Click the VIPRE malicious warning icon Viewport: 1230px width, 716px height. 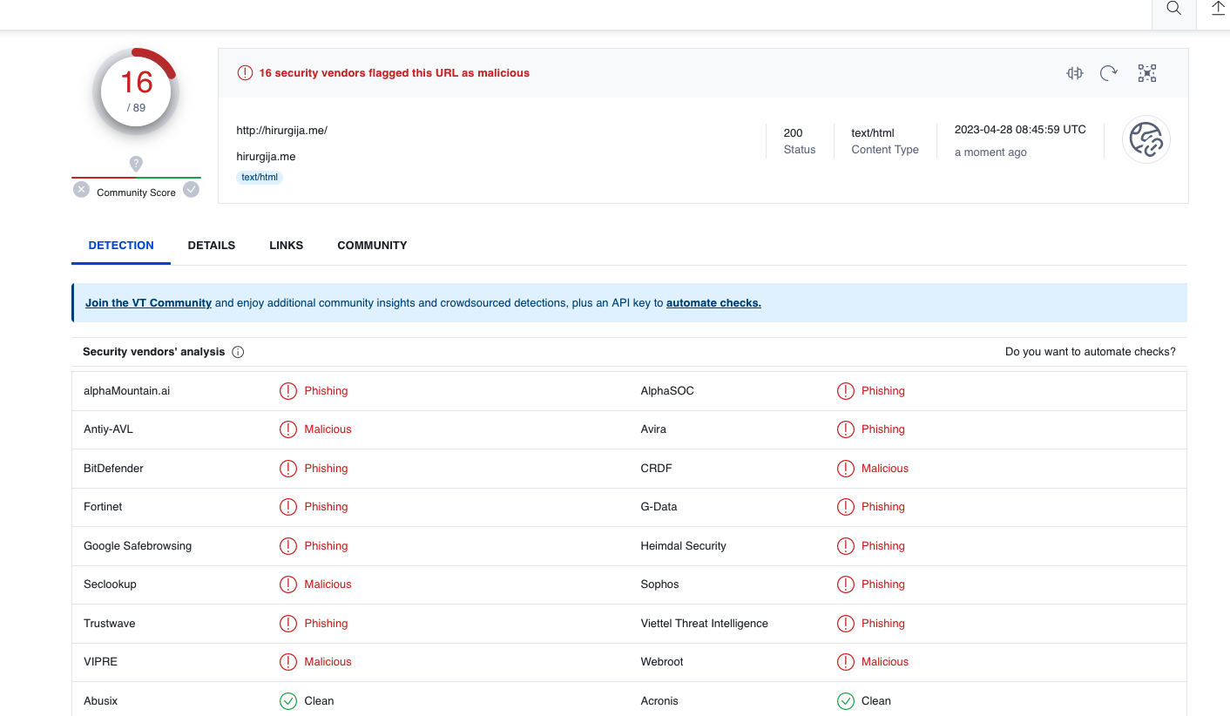(x=288, y=662)
